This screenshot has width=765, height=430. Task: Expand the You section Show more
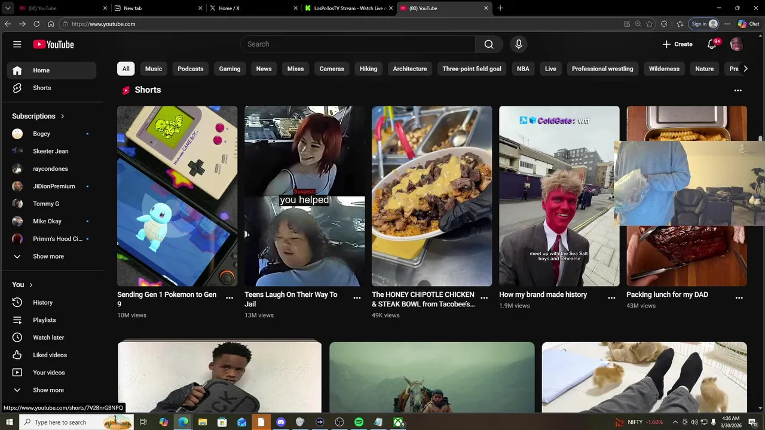51,390
